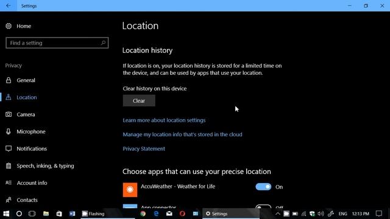Open Cortana circle on taskbar

19,214
